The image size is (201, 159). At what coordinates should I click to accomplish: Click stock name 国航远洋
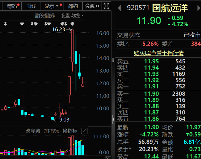pos(170,8)
